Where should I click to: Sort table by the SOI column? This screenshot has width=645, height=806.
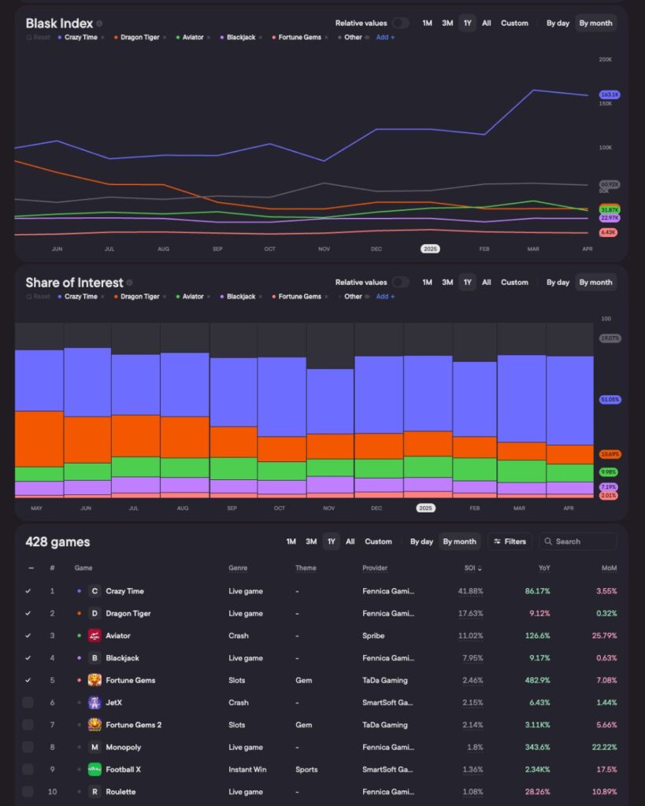473,568
